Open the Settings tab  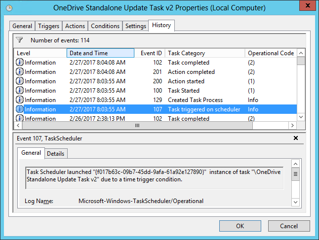point(136,26)
